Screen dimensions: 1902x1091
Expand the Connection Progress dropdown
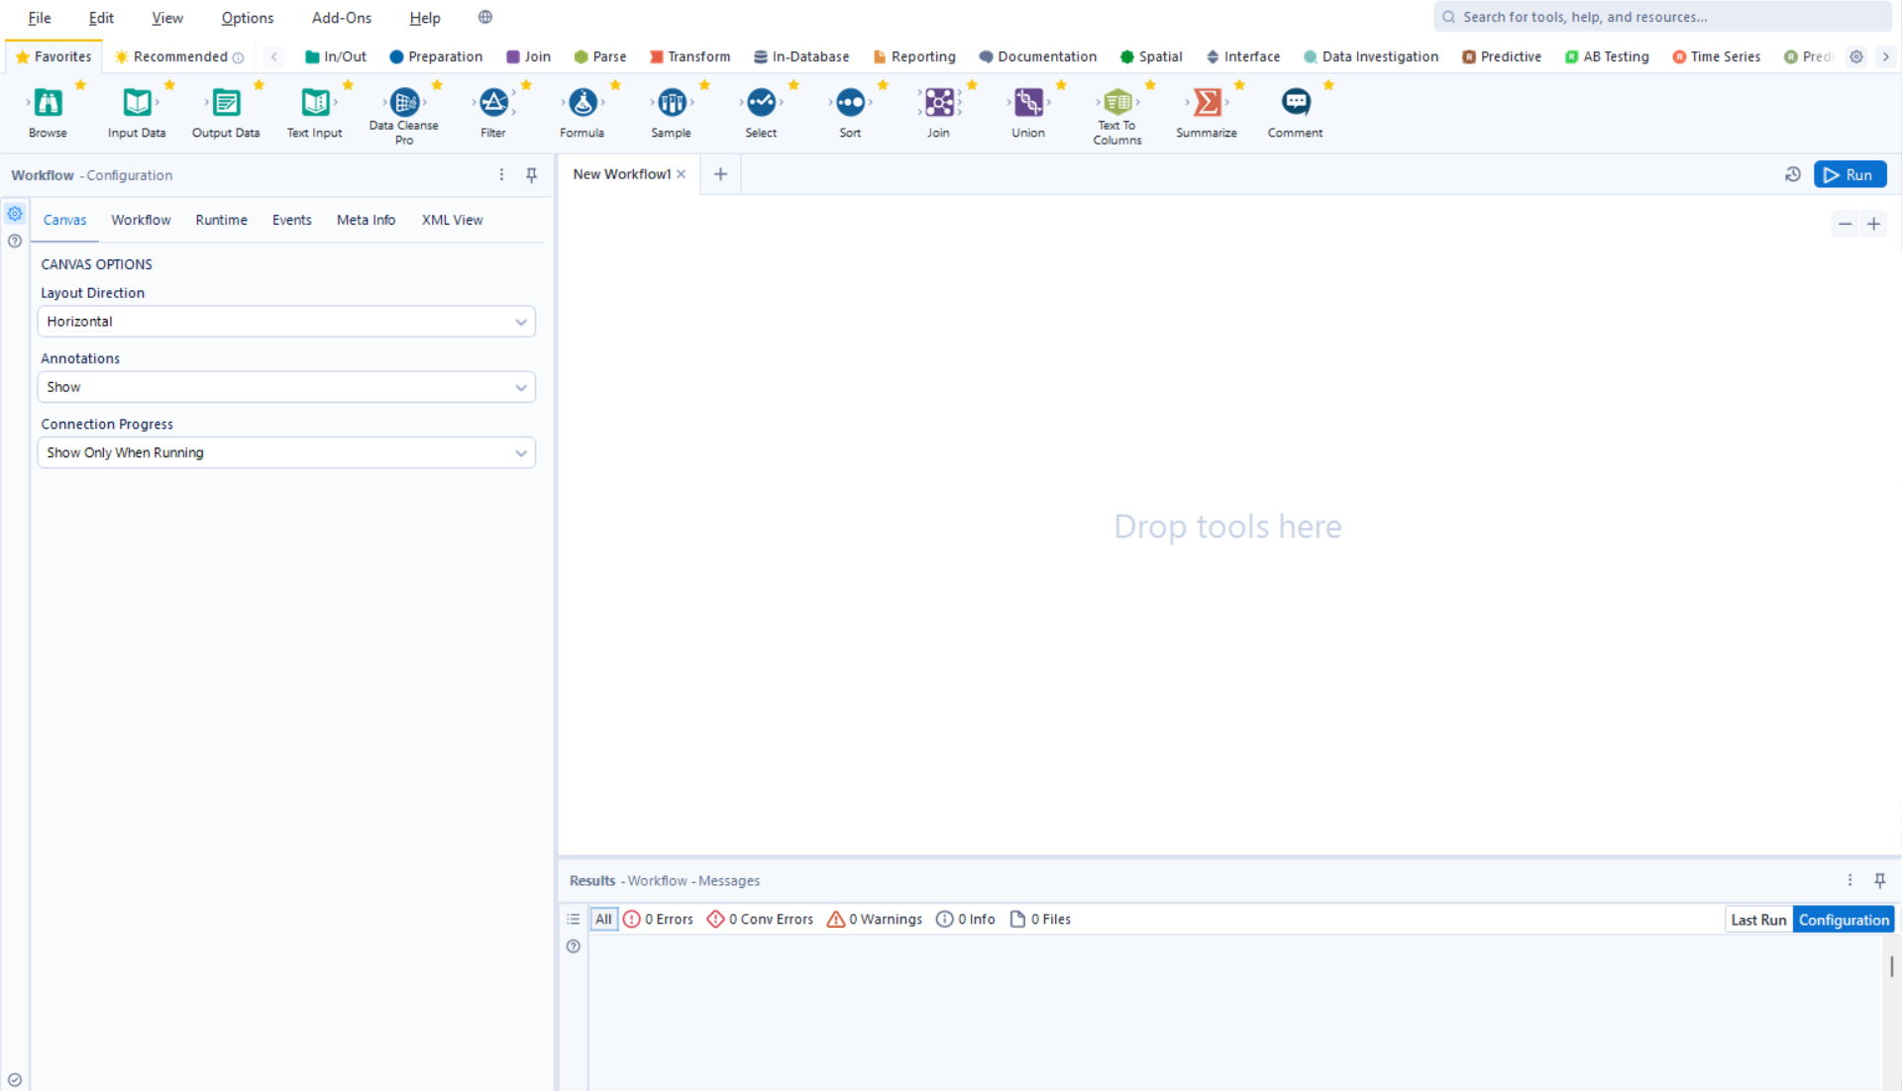(286, 452)
